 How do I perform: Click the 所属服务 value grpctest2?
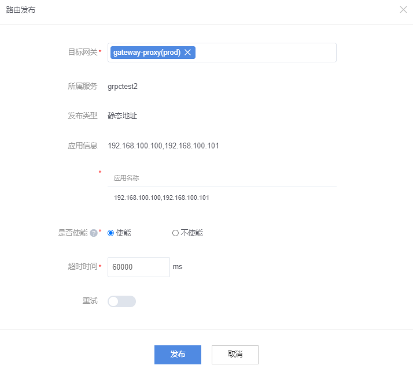tap(123, 87)
